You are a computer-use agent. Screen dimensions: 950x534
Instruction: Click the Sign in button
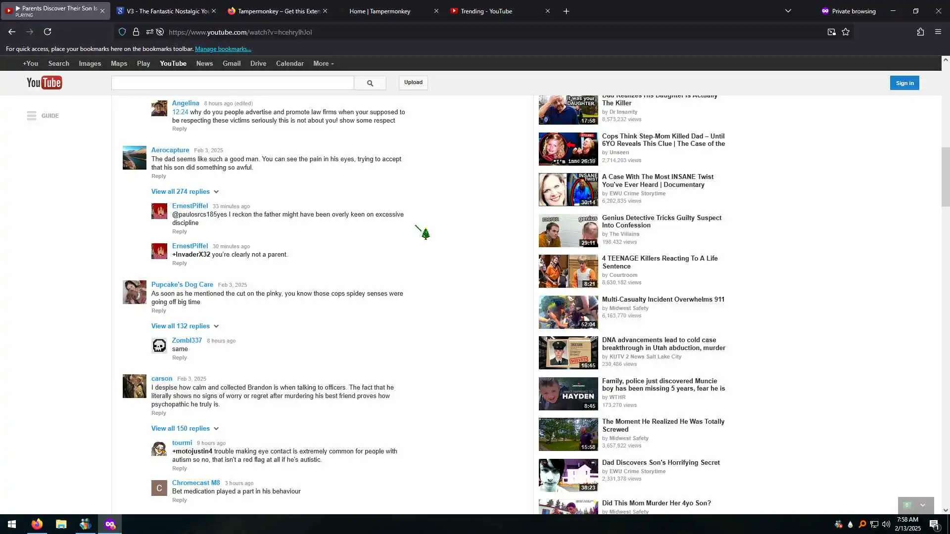tap(904, 83)
